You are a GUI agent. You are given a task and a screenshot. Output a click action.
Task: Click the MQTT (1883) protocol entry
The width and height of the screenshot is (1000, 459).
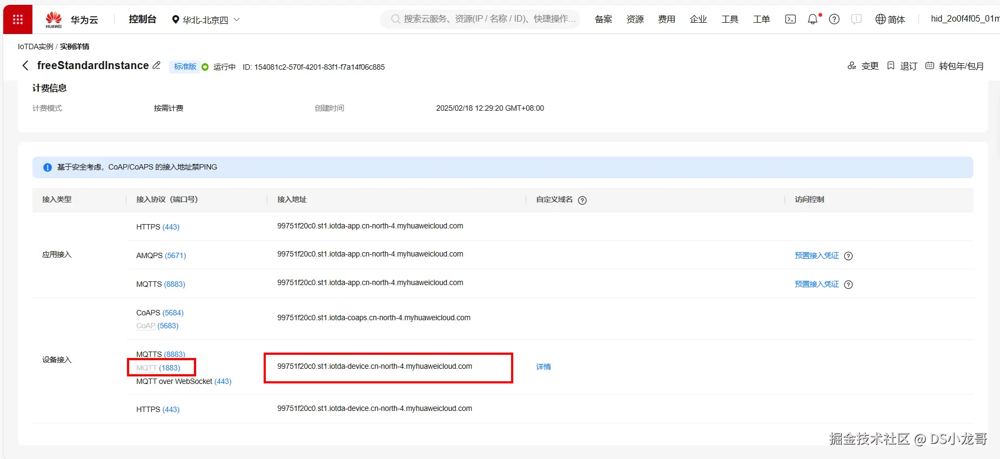pyautogui.click(x=158, y=368)
